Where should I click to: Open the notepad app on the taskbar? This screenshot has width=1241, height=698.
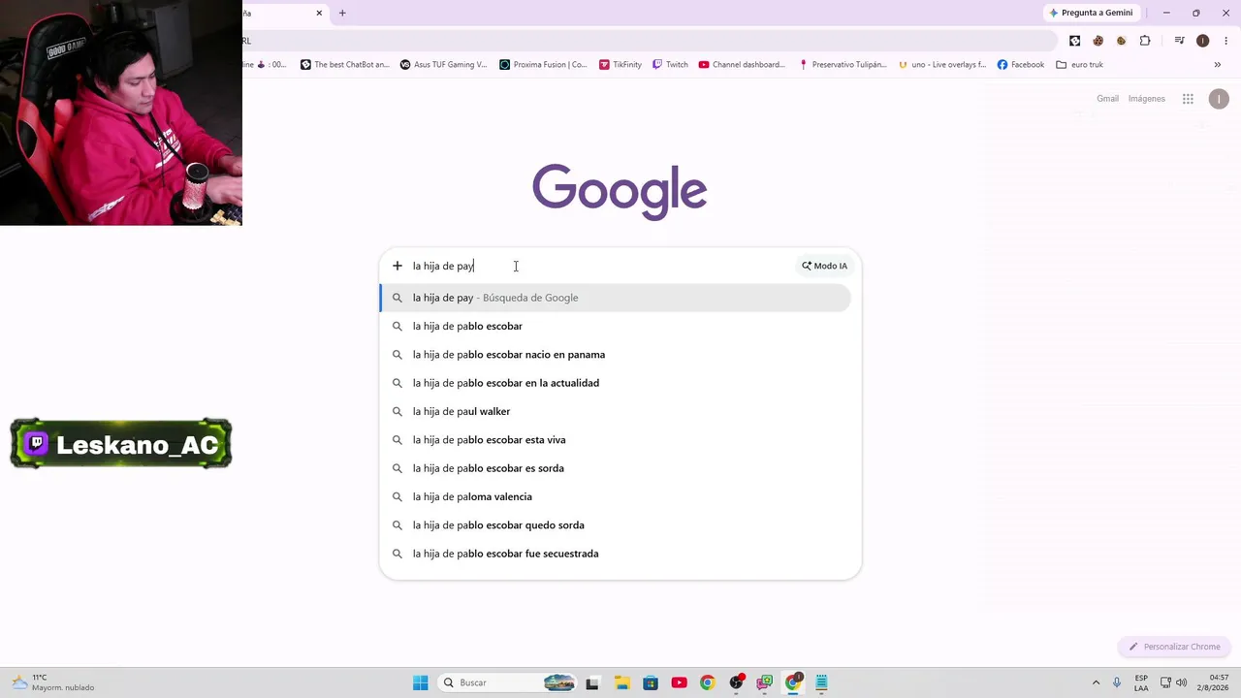tap(822, 682)
